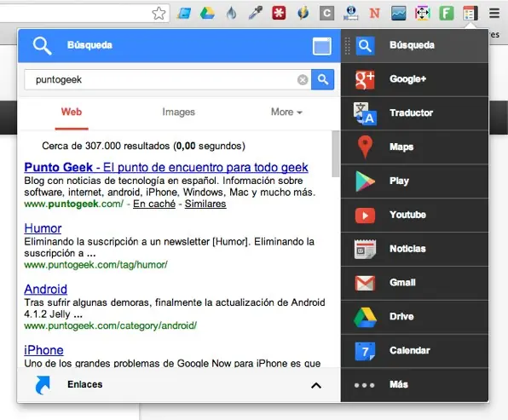Open Gmail from the sidebar
508x420 pixels.
[415, 283]
